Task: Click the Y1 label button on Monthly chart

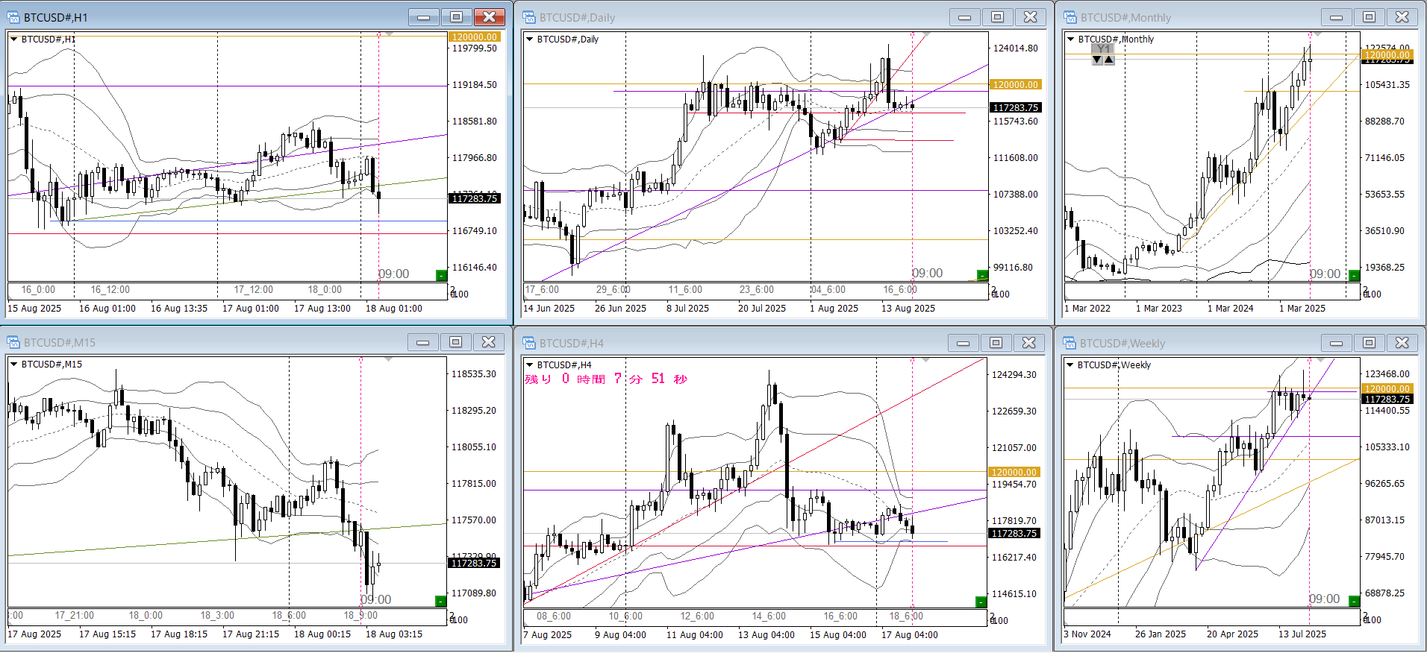Action: tap(1103, 49)
